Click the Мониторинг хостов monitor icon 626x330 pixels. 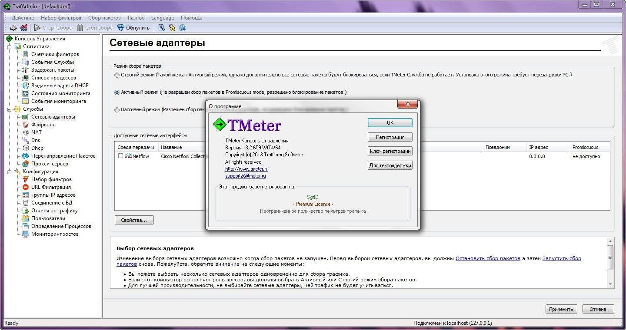[x=26, y=234]
